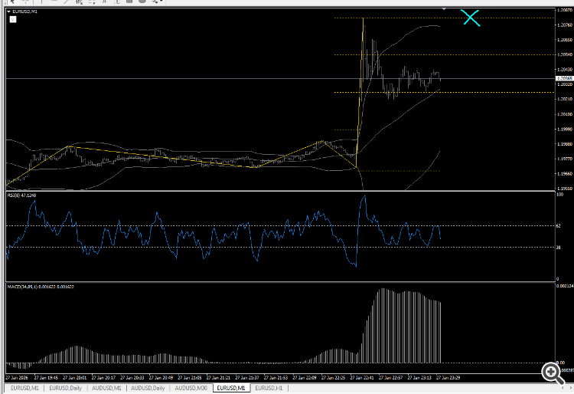Click the MACD(34,89,1) indicator label

coord(41,287)
